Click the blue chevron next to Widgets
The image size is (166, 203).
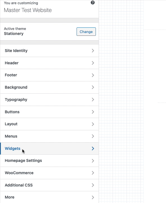pos(93,148)
